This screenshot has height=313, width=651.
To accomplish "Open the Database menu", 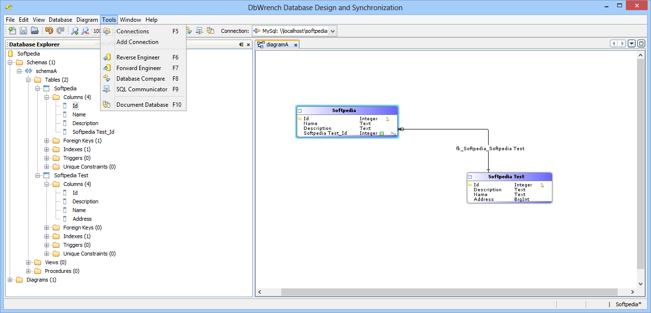I will coord(60,20).
